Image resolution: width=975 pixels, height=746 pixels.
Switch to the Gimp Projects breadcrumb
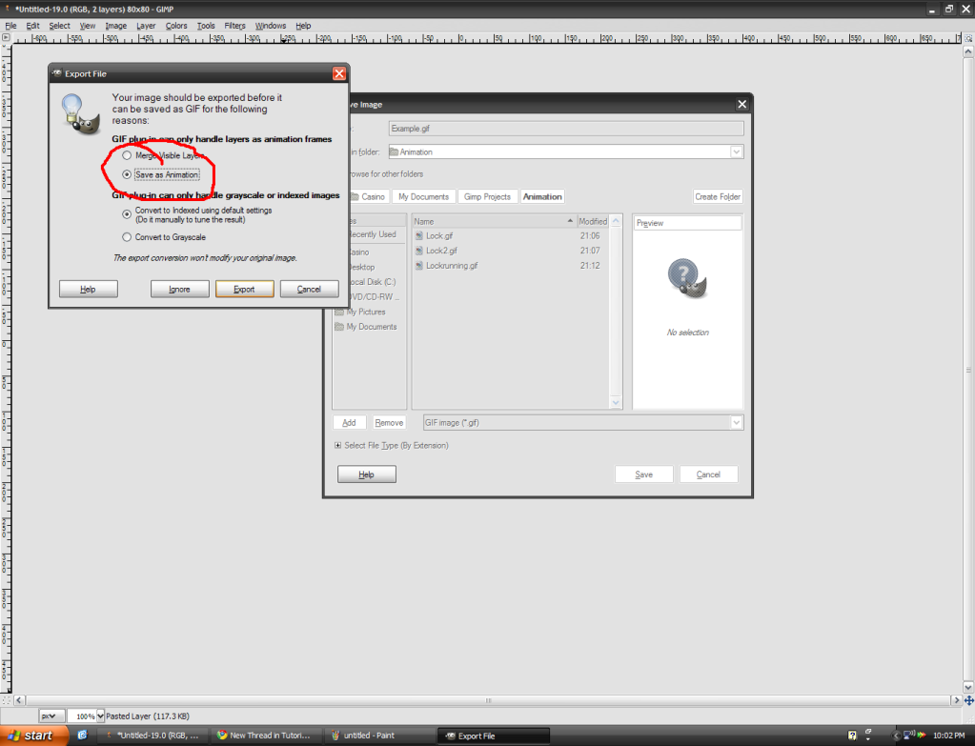coord(487,196)
